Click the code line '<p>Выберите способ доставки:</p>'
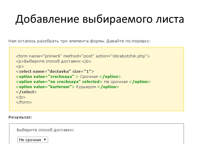Screen dimensions: 200x150 [x=53, y=61]
